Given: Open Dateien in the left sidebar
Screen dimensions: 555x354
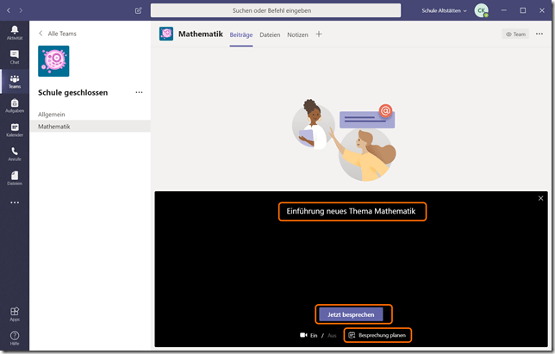Looking at the screenshot, I should pos(15,177).
